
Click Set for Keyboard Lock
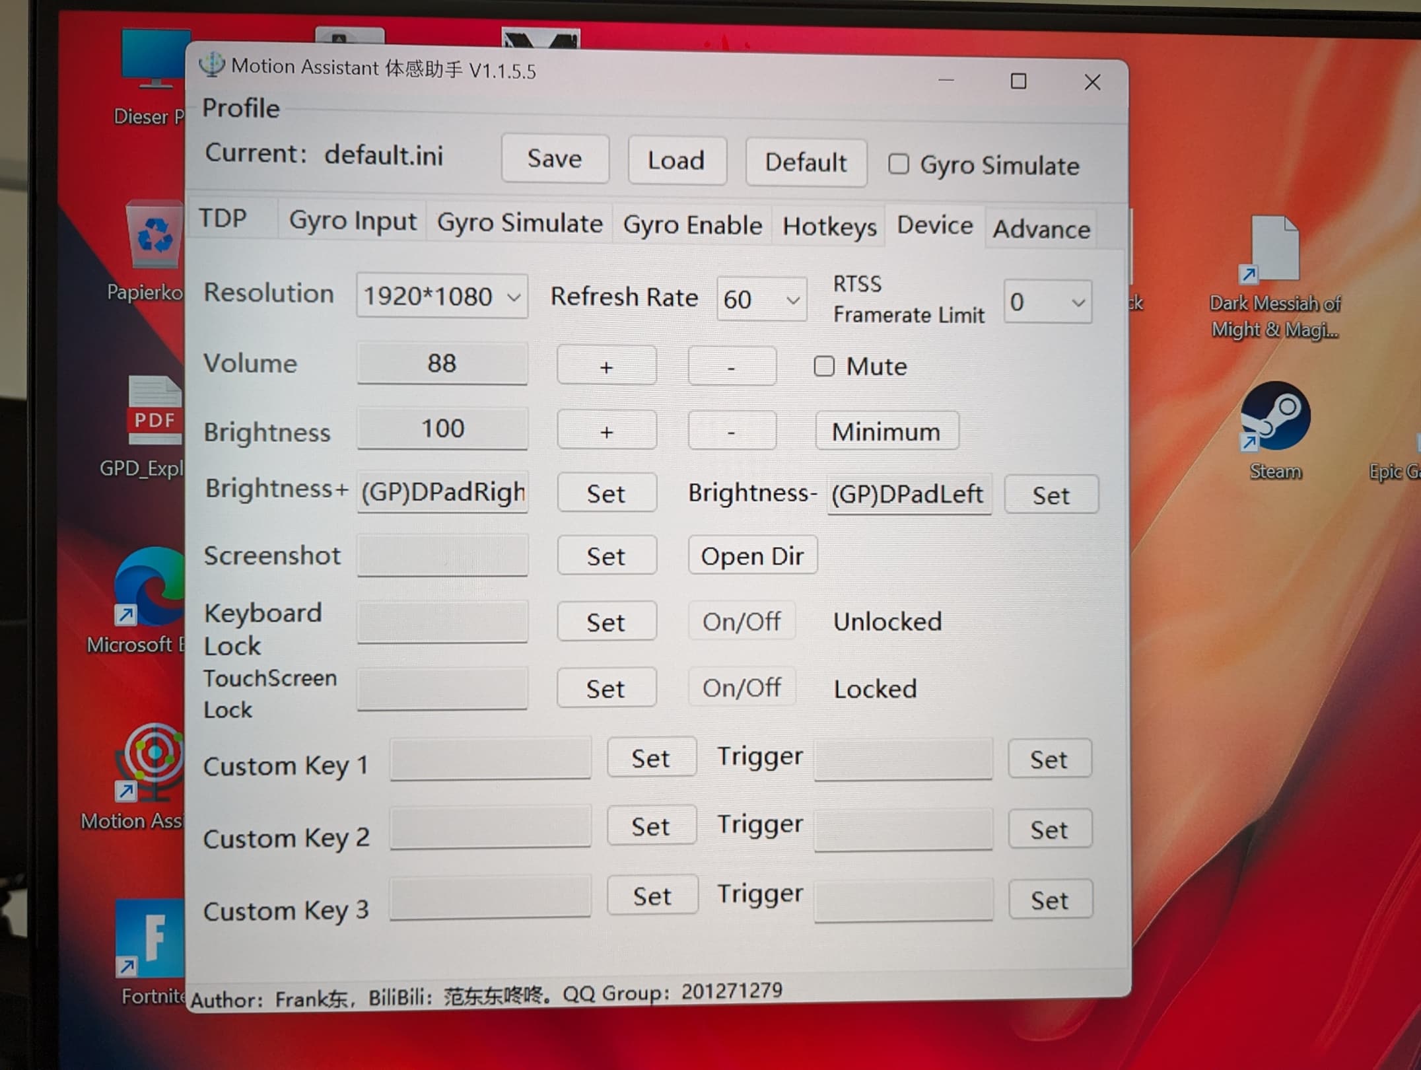click(x=606, y=622)
